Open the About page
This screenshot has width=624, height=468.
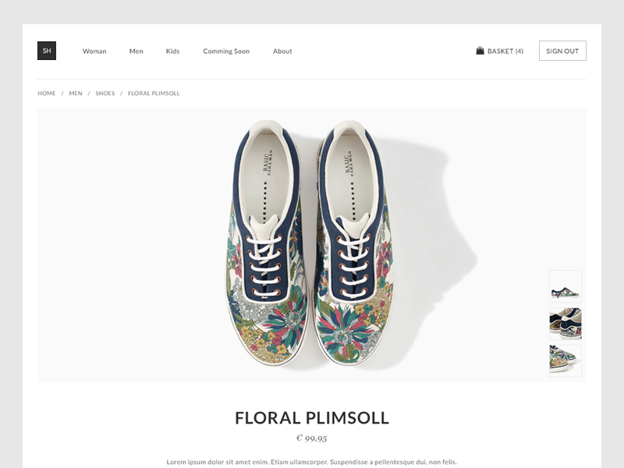click(x=282, y=51)
